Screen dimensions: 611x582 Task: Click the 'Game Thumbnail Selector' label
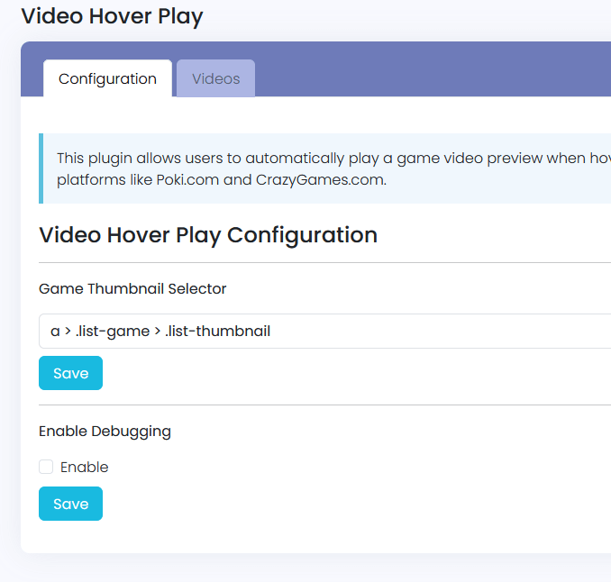pos(132,288)
